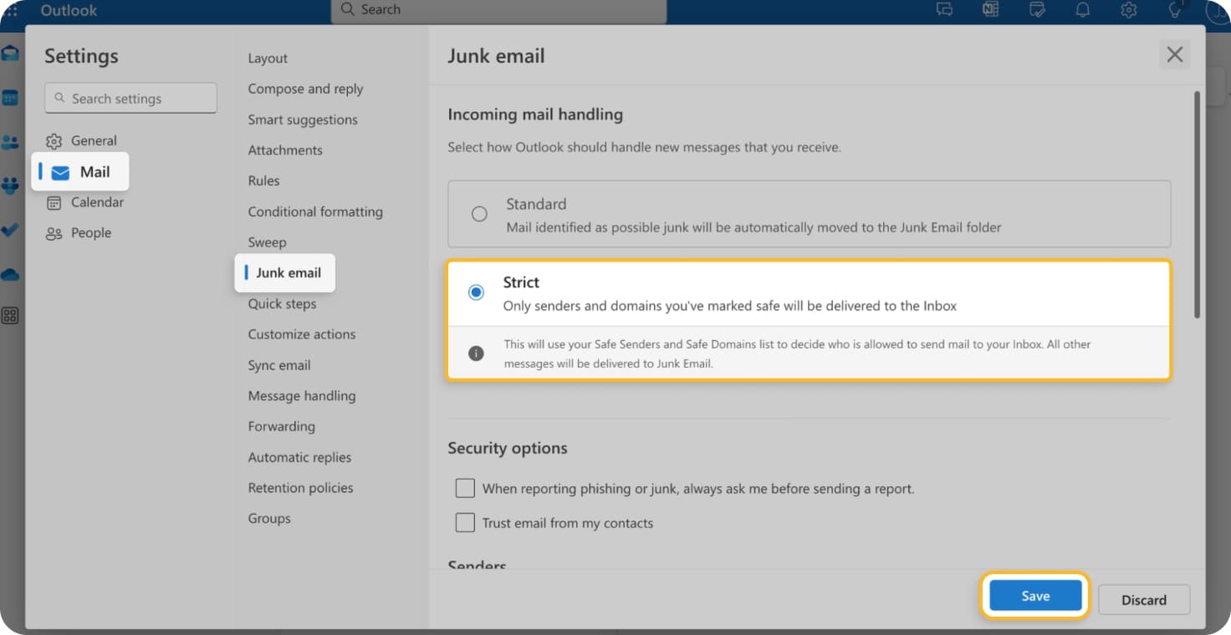This screenshot has height=635, width=1231.
Task: Select the People icon in the sidebar
Action: coord(11,141)
